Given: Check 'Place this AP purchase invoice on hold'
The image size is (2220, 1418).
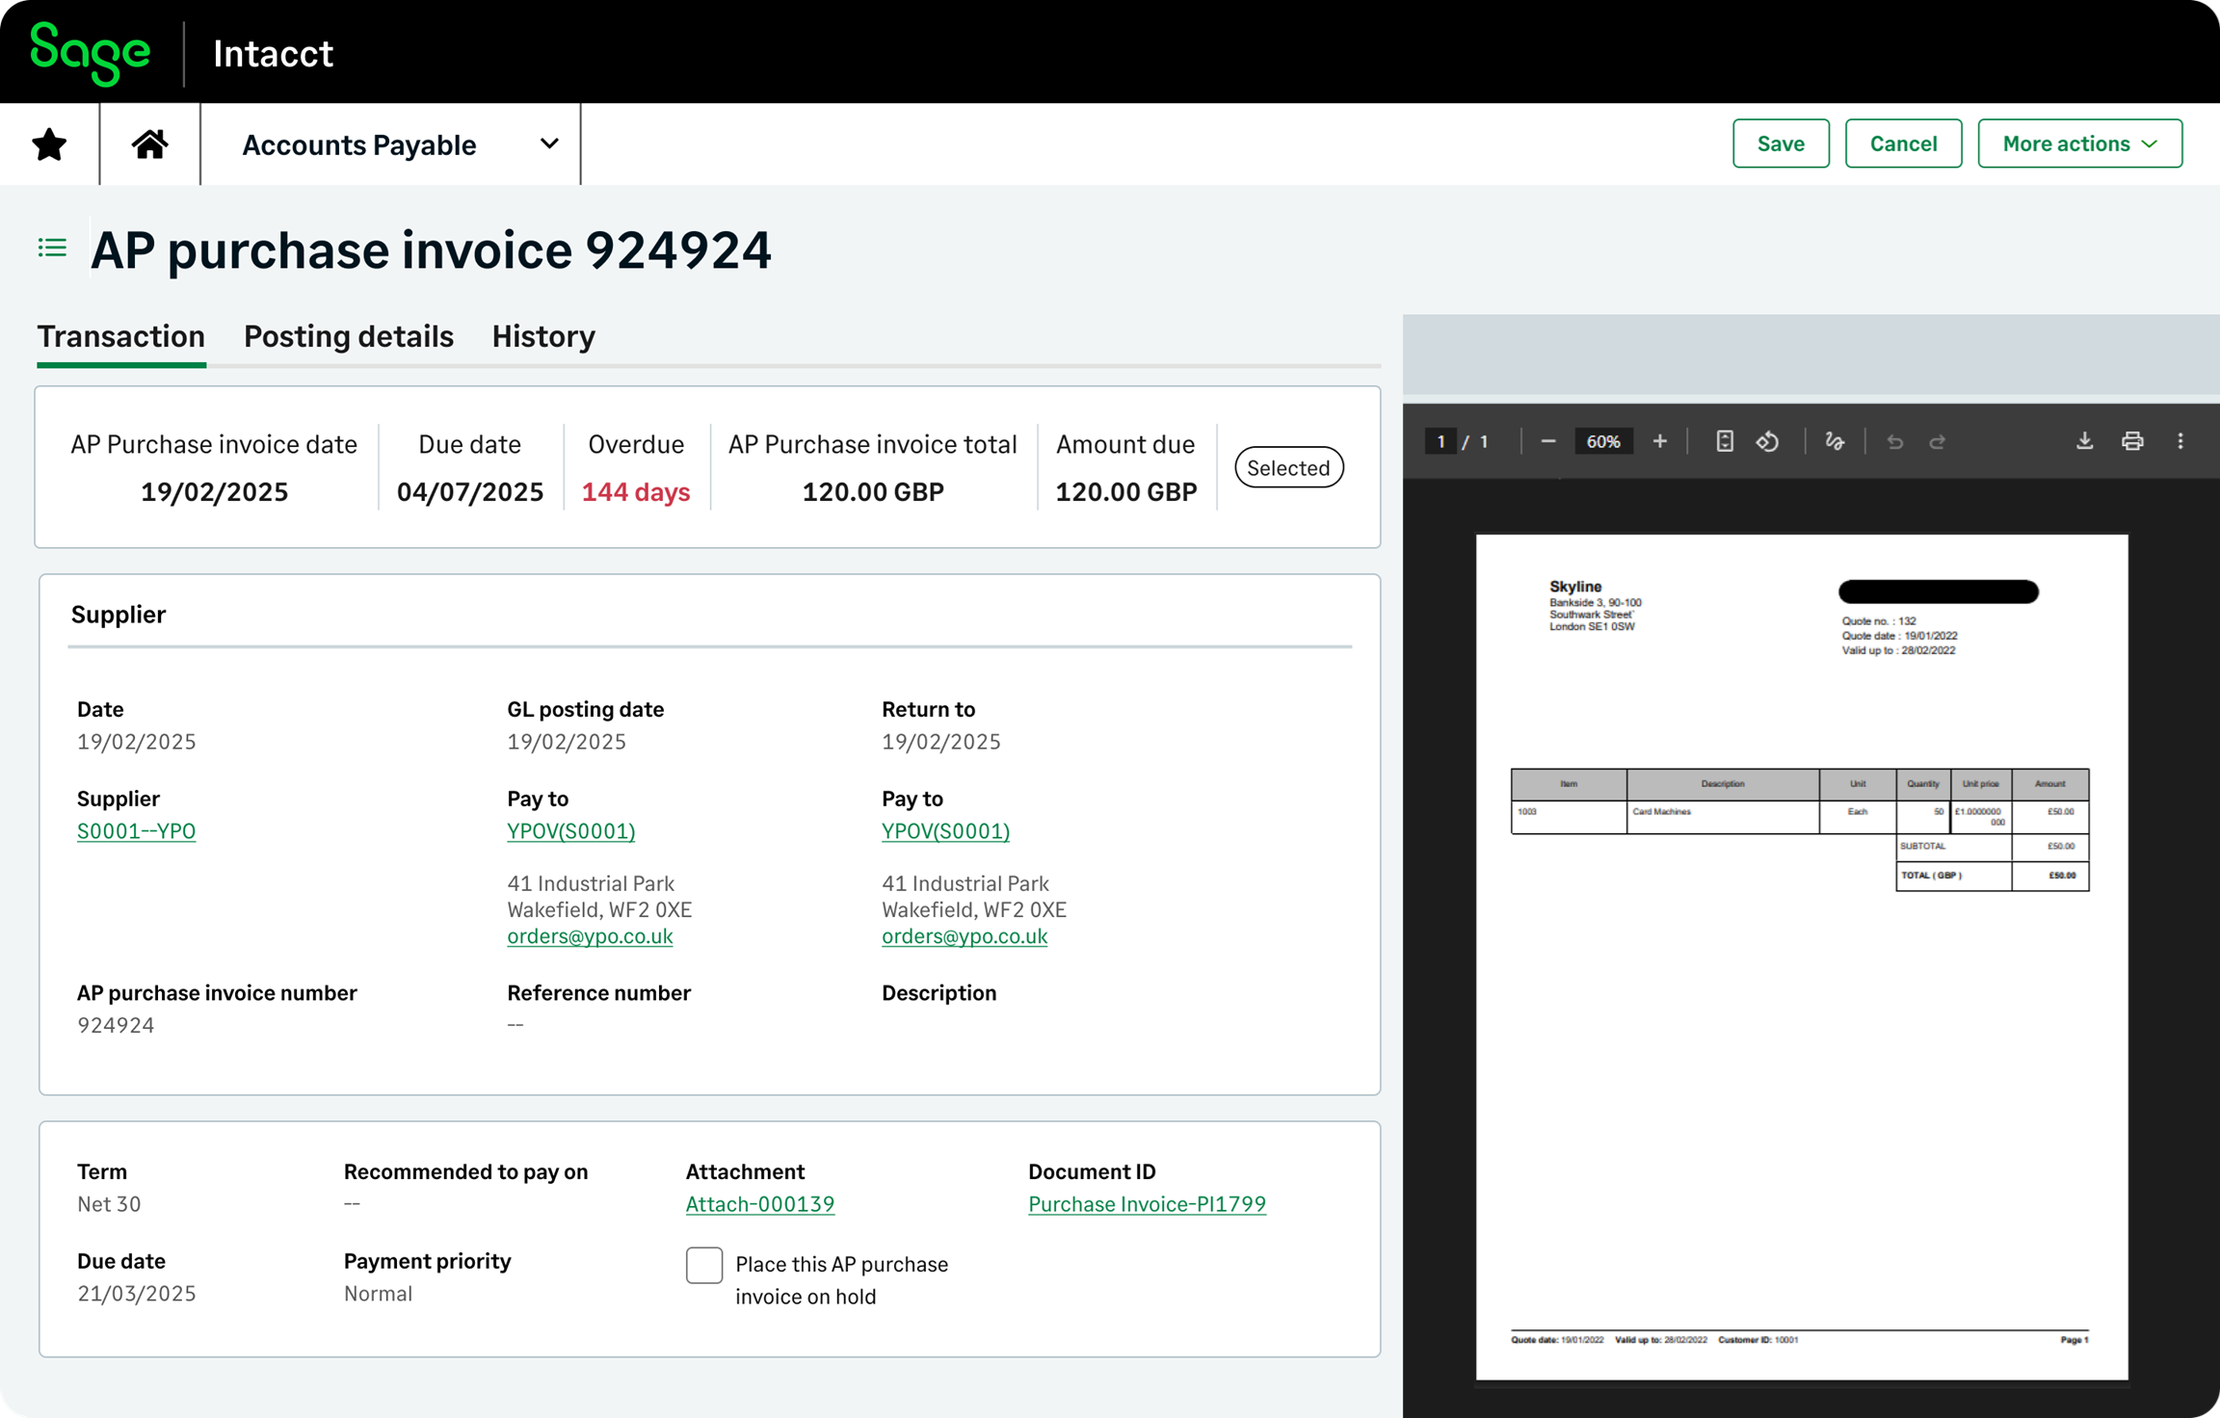Looking at the screenshot, I should (x=703, y=1265).
